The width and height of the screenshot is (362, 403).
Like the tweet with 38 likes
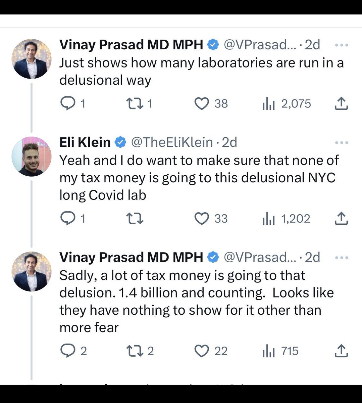[x=202, y=103]
